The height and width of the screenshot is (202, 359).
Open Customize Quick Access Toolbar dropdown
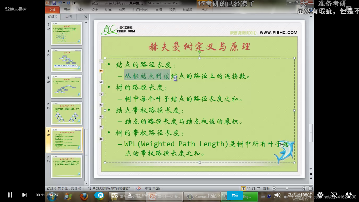pyautogui.click(x=74, y=3)
